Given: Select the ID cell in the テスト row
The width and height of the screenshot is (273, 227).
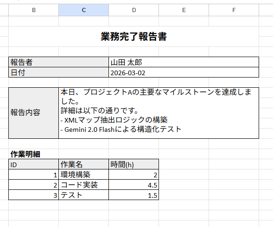Looking at the screenshot, I should (x=33, y=195).
